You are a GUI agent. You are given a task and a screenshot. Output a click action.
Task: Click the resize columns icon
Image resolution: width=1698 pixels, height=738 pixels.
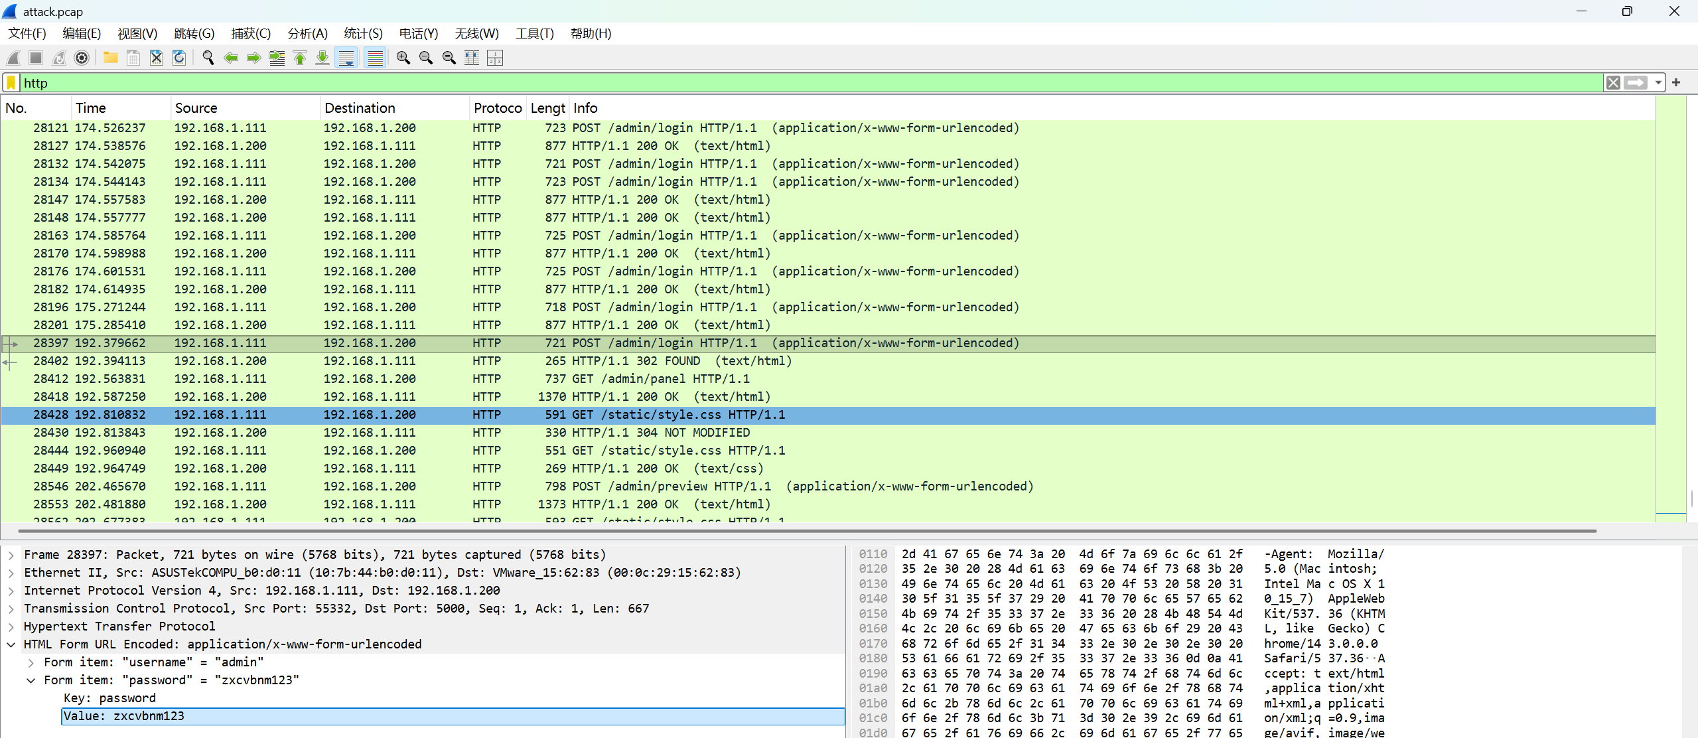click(x=472, y=58)
